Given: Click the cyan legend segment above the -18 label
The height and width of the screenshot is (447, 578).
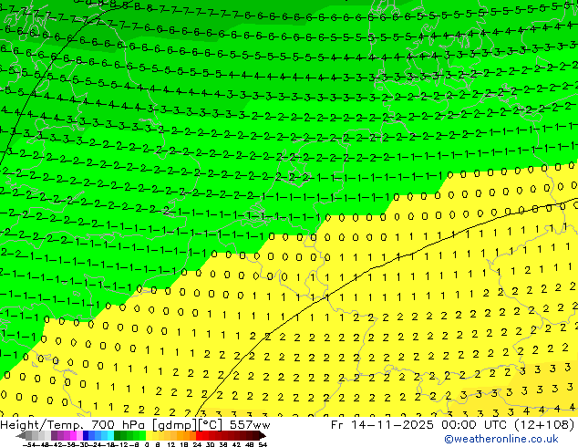Looking at the screenshot, I should (111, 436).
